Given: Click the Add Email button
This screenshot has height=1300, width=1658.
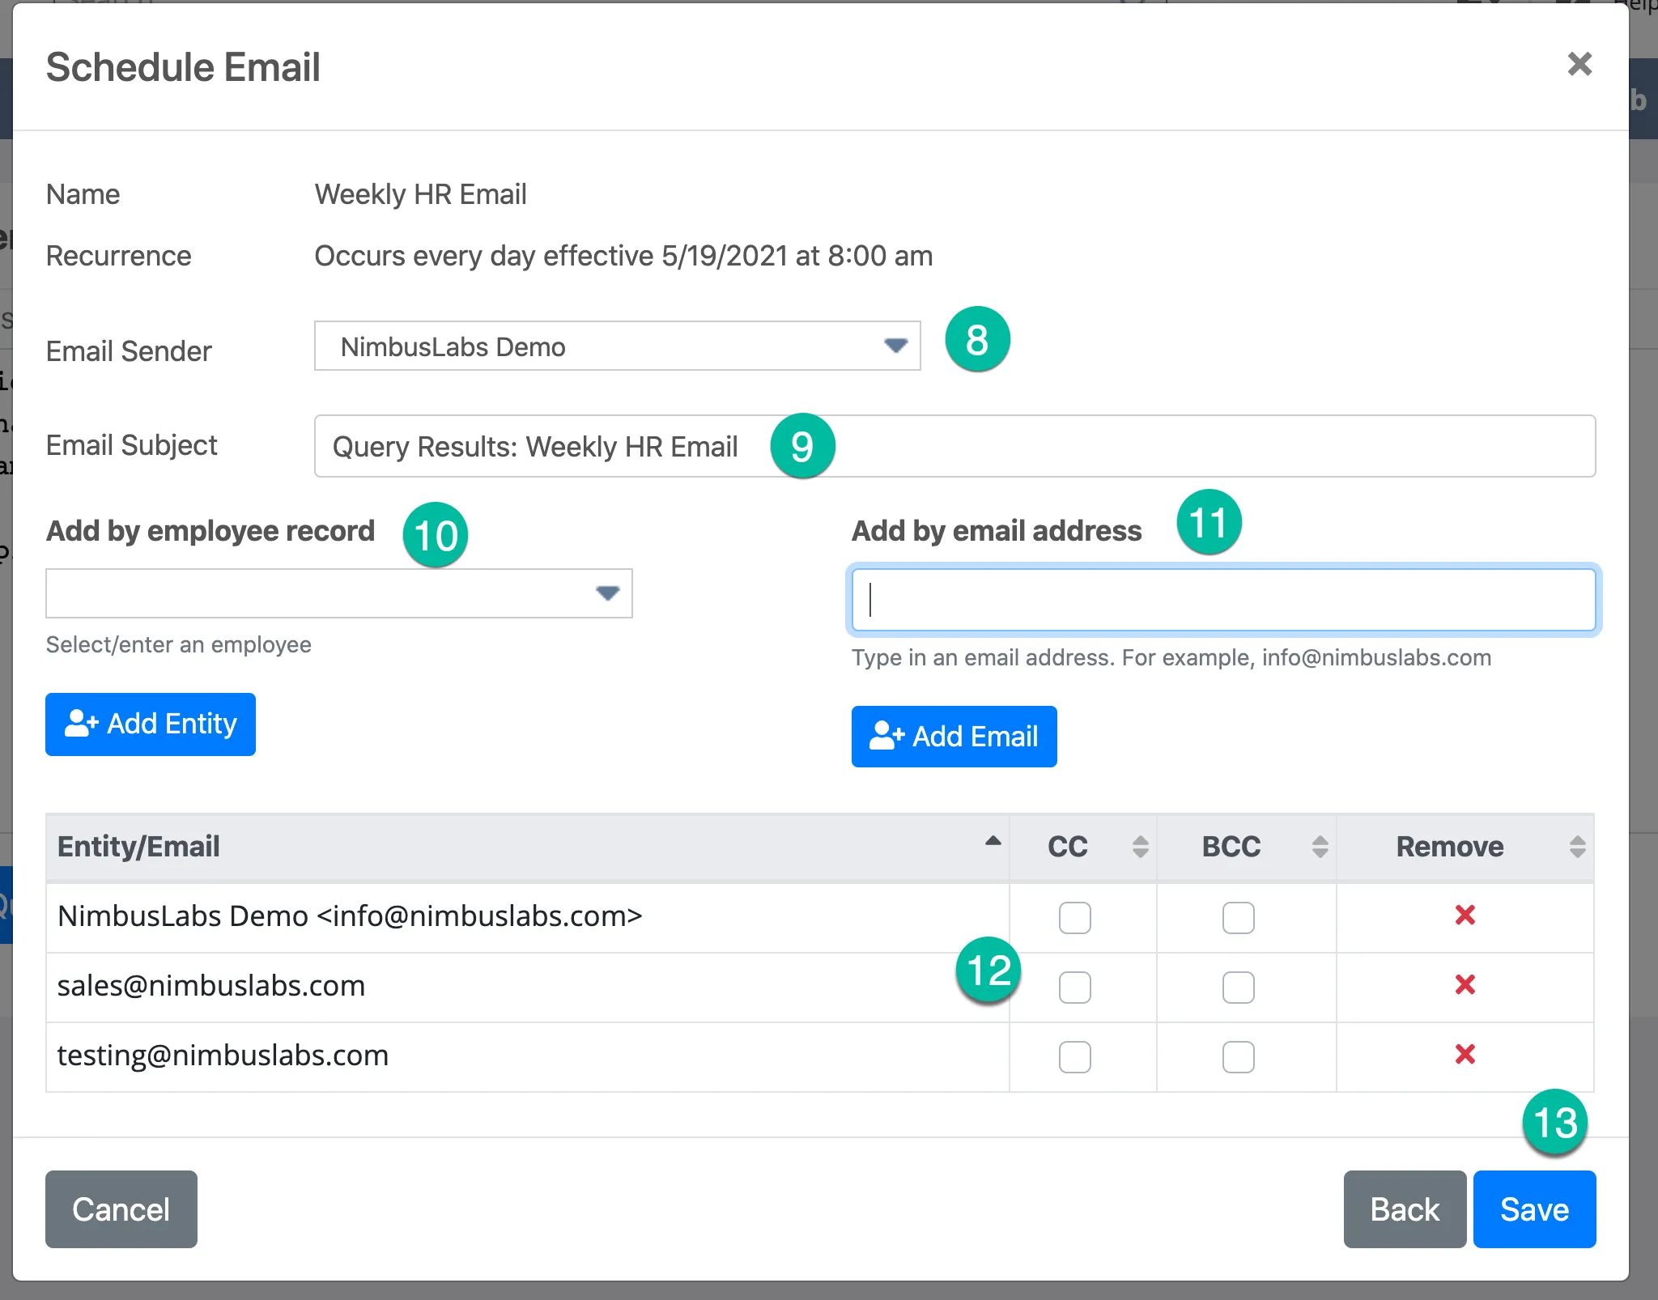Looking at the screenshot, I should pos(954,737).
